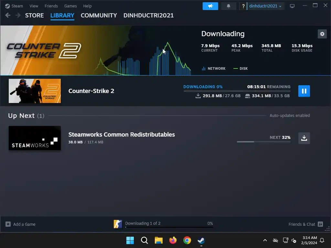Open Google Chrome from the taskbar
Image resolution: width=331 pixels, height=248 pixels.
point(187,240)
